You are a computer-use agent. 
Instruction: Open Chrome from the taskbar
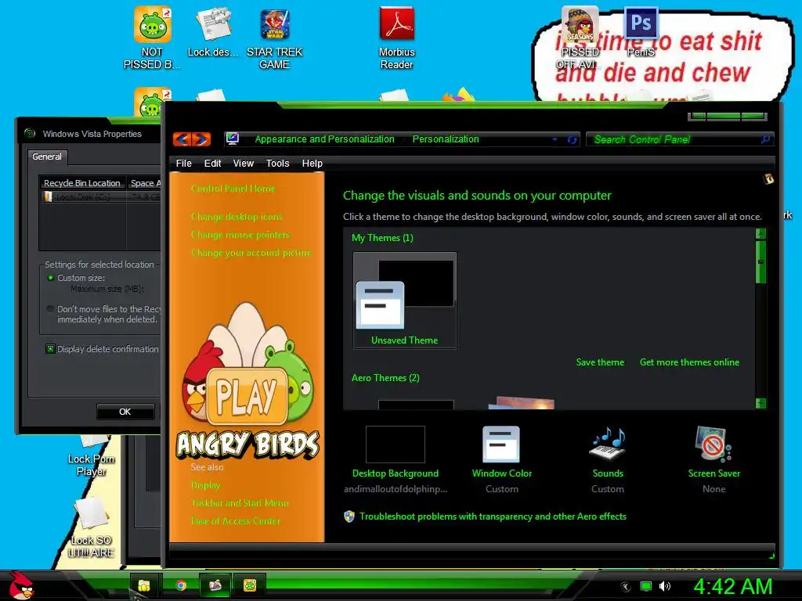pyautogui.click(x=181, y=585)
